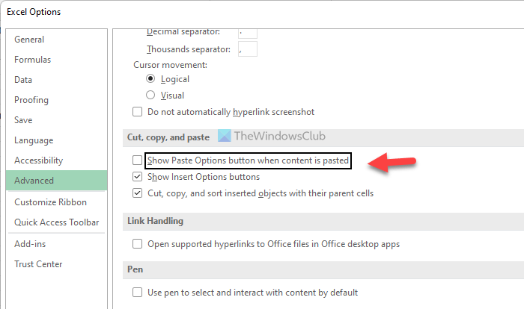Enable Use pen to select by default
The width and height of the screenshot is (524, 309).
click(137, 293)
